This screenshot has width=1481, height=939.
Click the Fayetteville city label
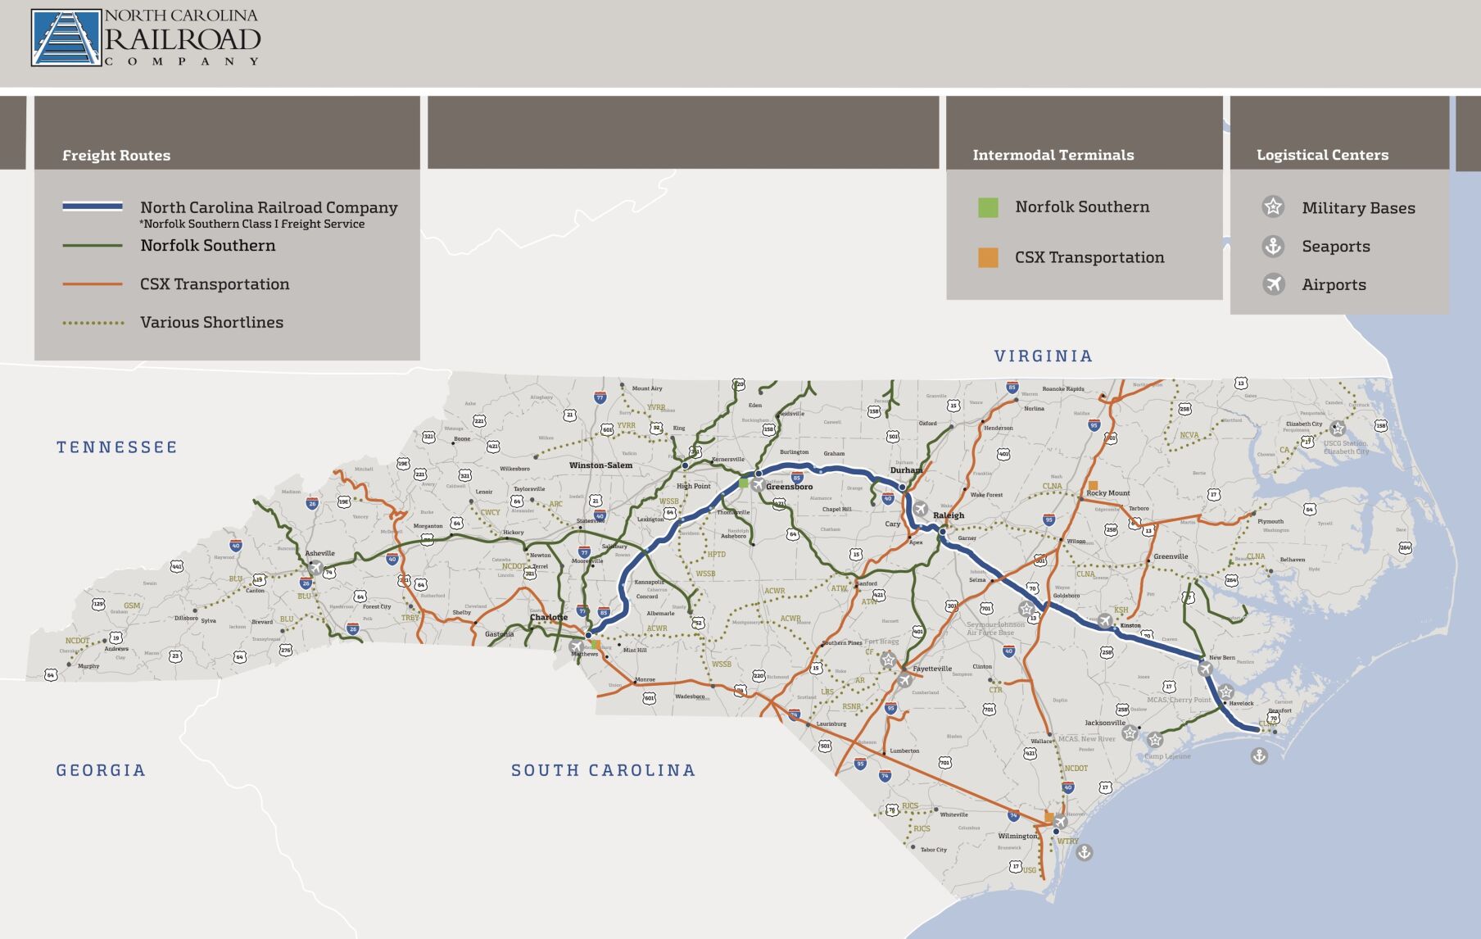[x=933, y=669]
